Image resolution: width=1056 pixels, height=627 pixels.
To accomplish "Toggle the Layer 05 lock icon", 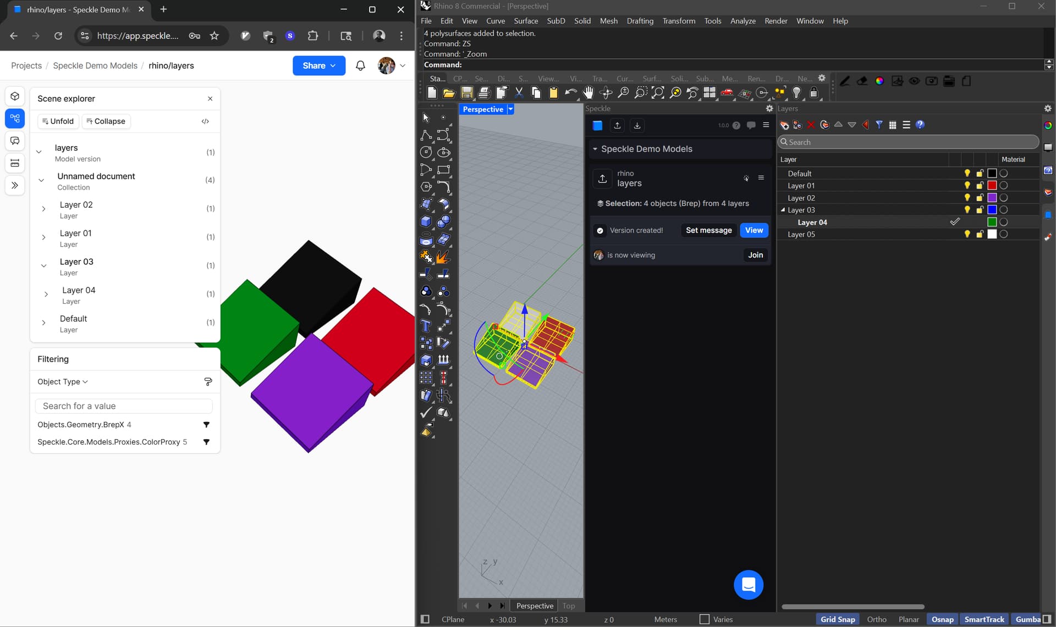I will point(980,234).
